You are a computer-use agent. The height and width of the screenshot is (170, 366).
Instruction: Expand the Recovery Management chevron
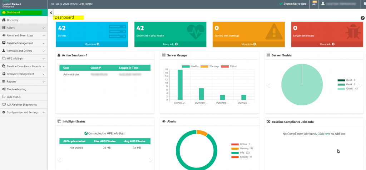click(44, 74)
